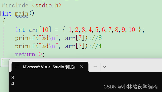Screen dimensions: 162x92
Task: Click the code 'arr[3]' in second printf
Action: coord(75,46)
